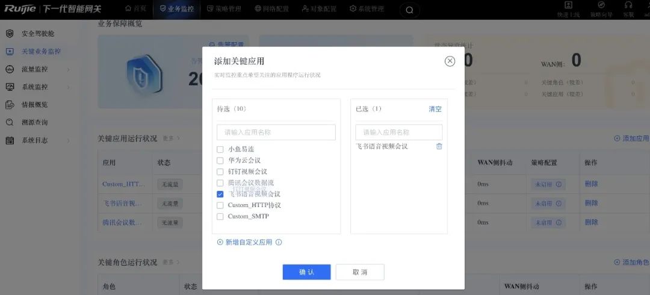Viewport: 650px width, 295px height.
Task: Open the 告警配置 link in overview card
Action: coord(226,44)
